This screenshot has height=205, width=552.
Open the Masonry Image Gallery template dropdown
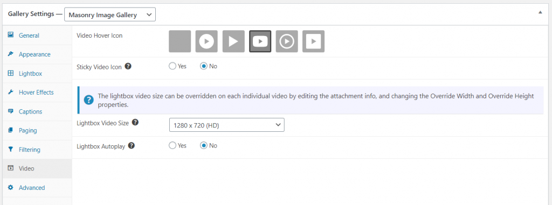pyautogui.click(x=110, y=15)
